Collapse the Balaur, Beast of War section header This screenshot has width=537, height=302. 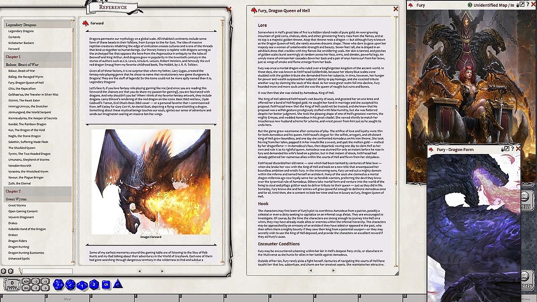pos(38,65)
